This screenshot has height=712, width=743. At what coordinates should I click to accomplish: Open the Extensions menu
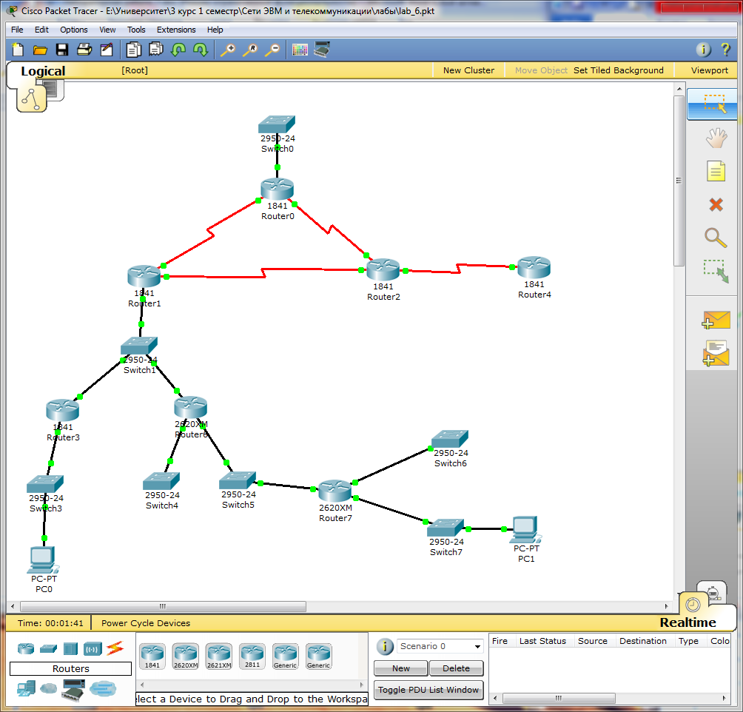click(176, 30)
